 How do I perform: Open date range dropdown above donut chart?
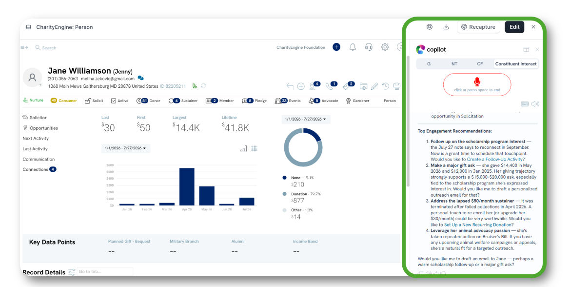305,119
